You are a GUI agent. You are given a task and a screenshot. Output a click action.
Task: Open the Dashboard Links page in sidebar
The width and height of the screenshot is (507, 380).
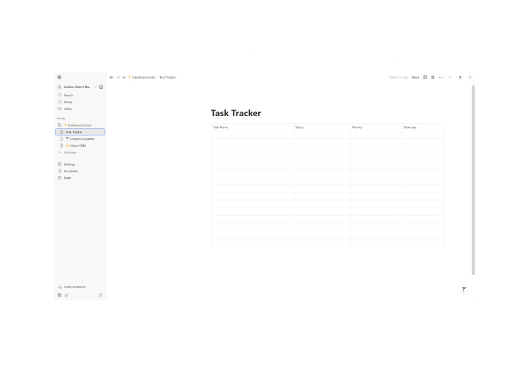pyautogui.click(x=80, y=125)
